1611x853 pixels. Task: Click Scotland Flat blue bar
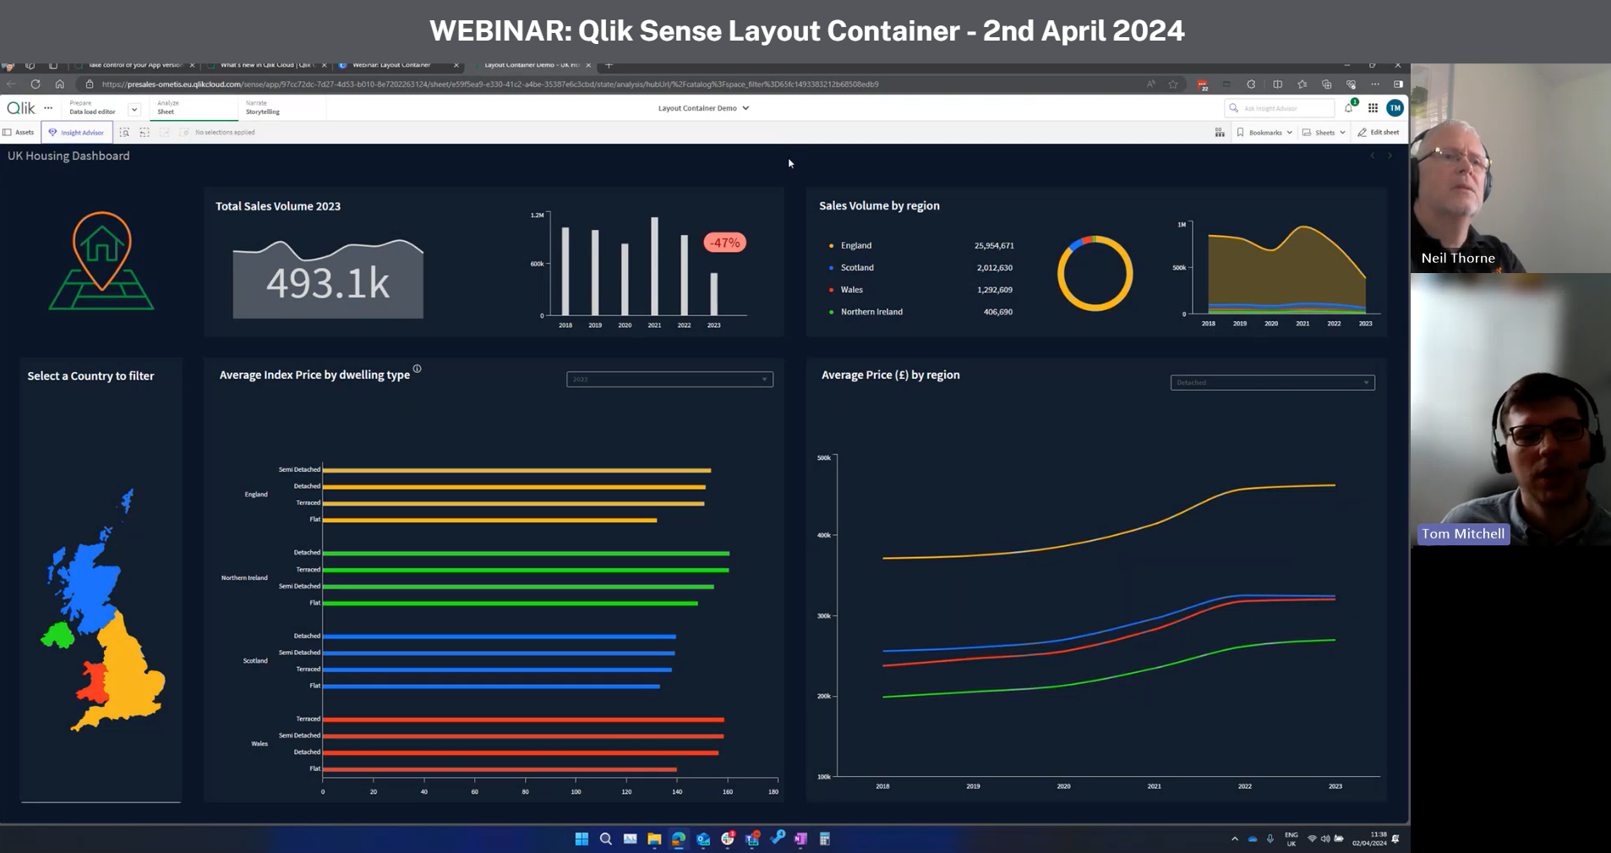click(x=491, y=686)
